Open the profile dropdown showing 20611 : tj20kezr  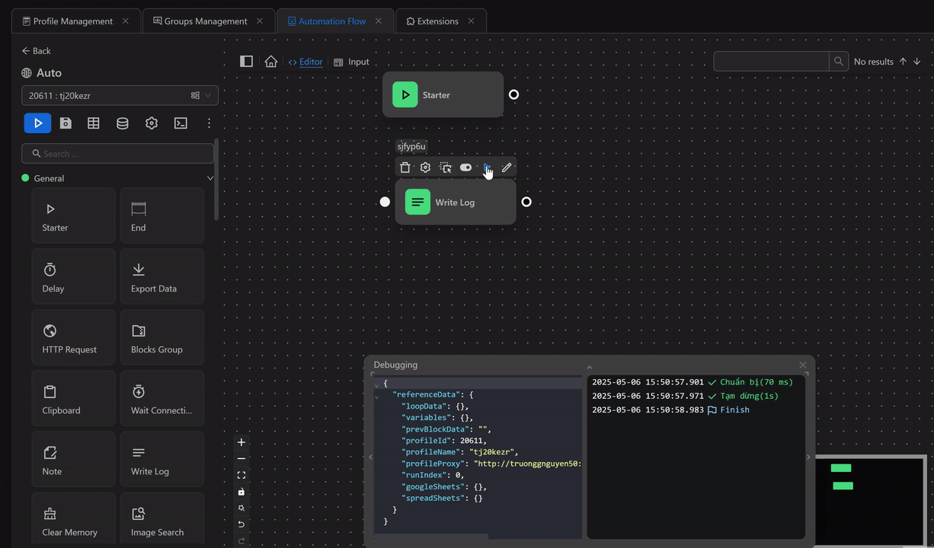tap(206, 95)
